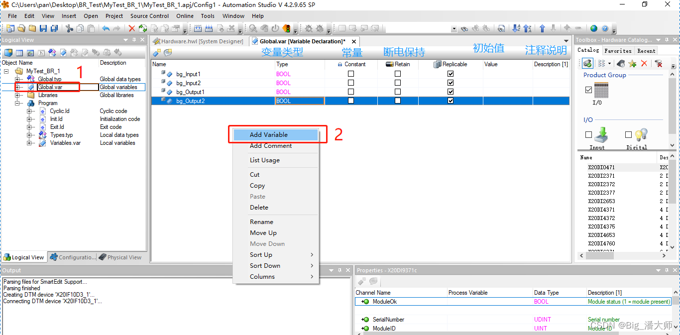This screenshot has height=335, width=680.
Task: Expand the Variables.var tree node
Action: point(29,143)
